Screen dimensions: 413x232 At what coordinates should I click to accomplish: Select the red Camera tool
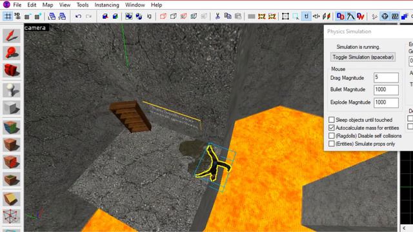(12, 70)
